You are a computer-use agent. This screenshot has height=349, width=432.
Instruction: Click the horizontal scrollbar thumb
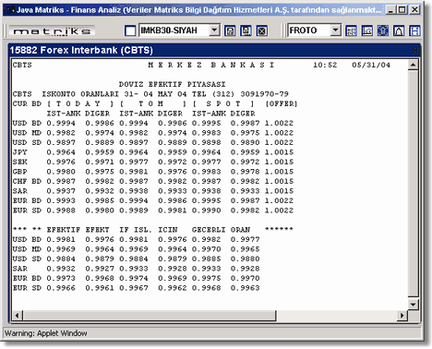(x=150, y=316)
